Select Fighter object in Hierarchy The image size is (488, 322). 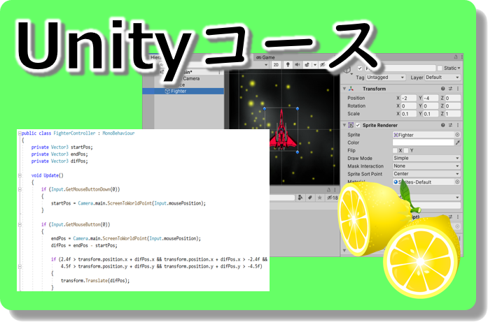[183, 91]
